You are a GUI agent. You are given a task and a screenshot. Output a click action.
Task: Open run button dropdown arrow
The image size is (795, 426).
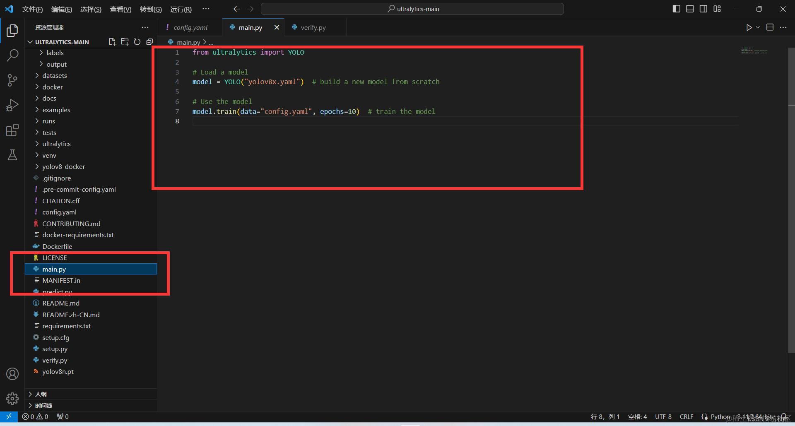pyautogui.click(x=758, y=27)
